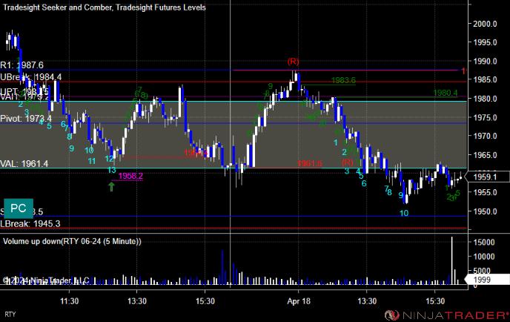Click the 1950.0 price axis label

click(x=485, y=211)
